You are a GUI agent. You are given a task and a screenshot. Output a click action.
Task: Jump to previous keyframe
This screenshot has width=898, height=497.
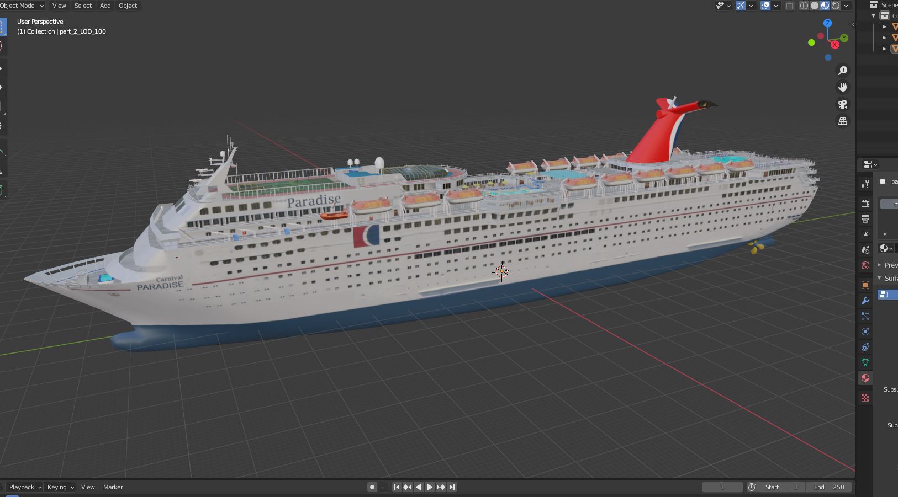tap(408, 487)
